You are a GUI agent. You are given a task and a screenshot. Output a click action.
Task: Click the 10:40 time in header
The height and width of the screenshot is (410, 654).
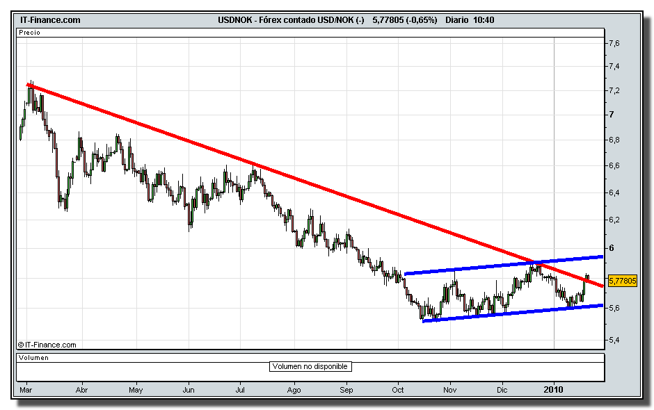point(484,20)
